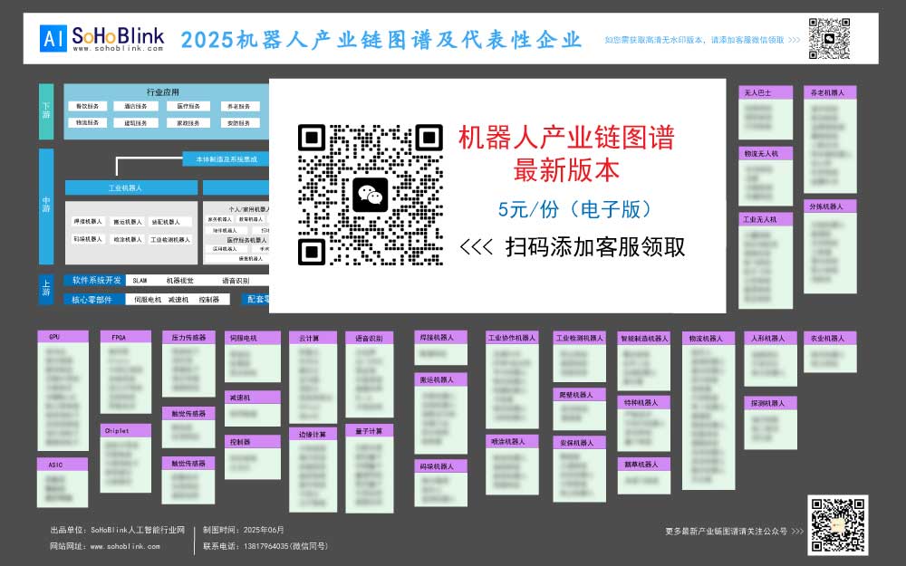The image size is (906, 566).
Task: Click the 边缘计算 card header
Action: click(x=313, y=435)
